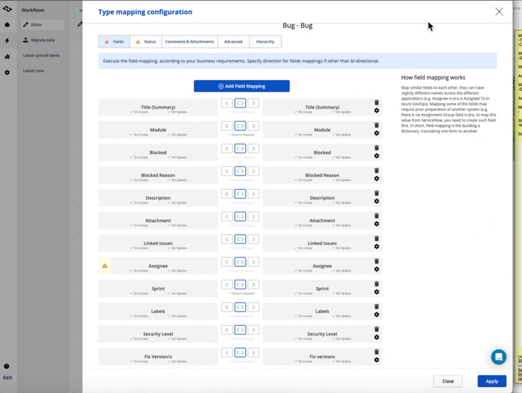Image resolution: width=522 pixels, height=393 pixels.
Task: Select Editor in Workflows menu
Action: coord(42,25)
